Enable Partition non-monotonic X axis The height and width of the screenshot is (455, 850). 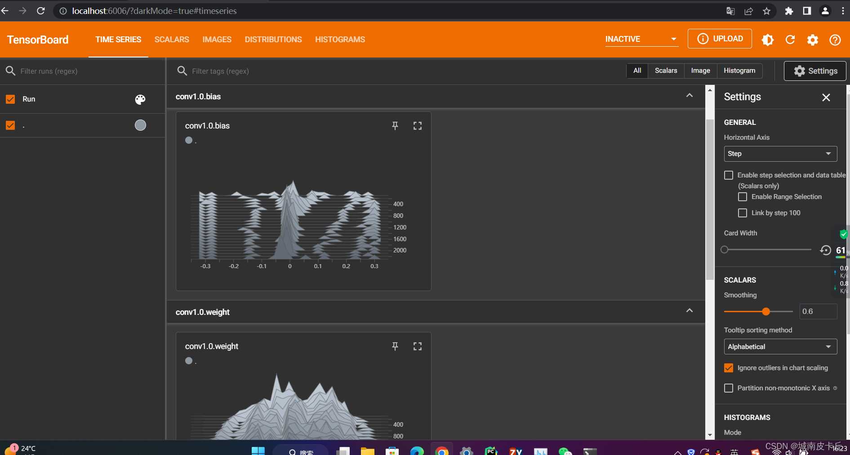coord(729,388)
